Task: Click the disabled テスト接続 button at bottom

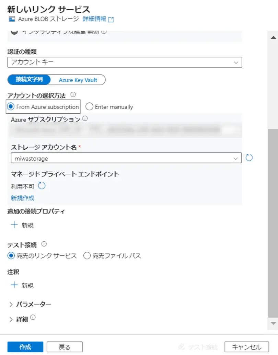Action: click(198, 347)
